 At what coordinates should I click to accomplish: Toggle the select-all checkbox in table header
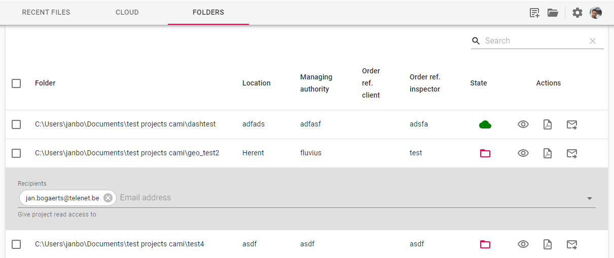(16, 83)
